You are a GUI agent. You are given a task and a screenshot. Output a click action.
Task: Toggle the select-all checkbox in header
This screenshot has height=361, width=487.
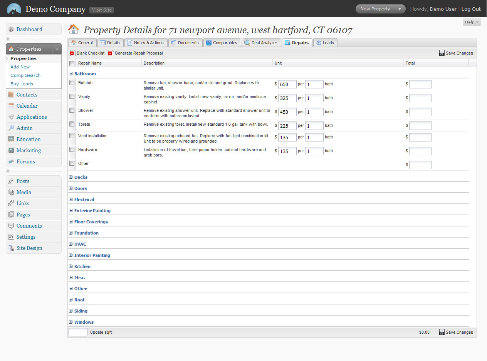72,63
